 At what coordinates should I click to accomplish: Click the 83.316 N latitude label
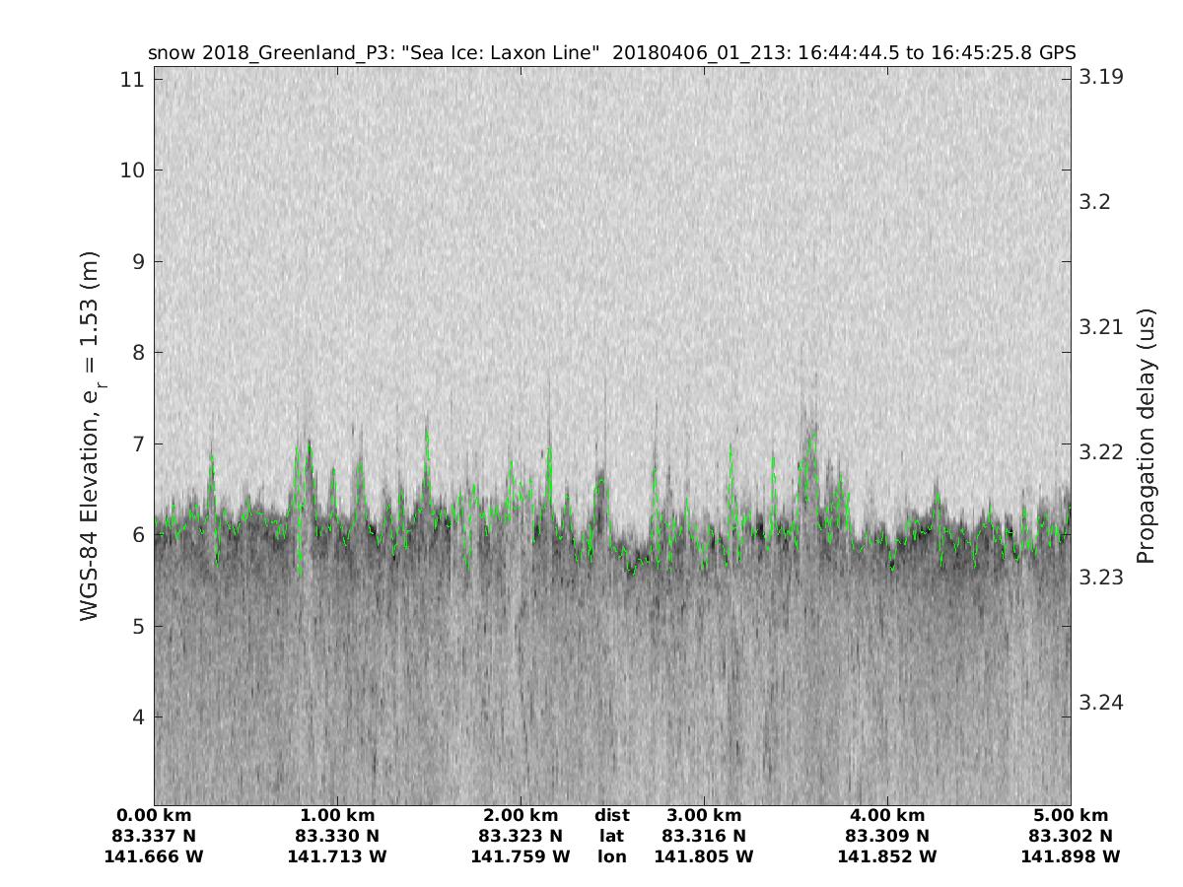[x=704, y=836]
